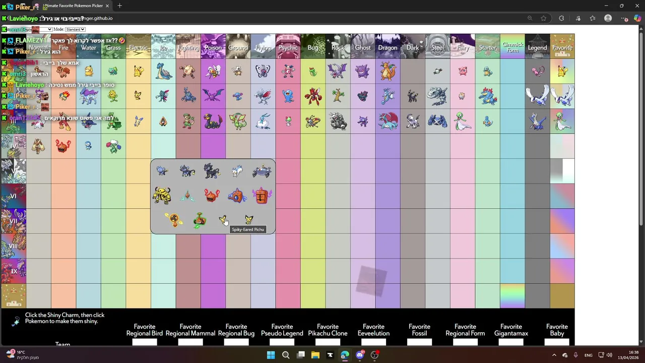This screenshot has height=363, width=645.
Task: Click the generation IX row label
Action: point(14,271)
